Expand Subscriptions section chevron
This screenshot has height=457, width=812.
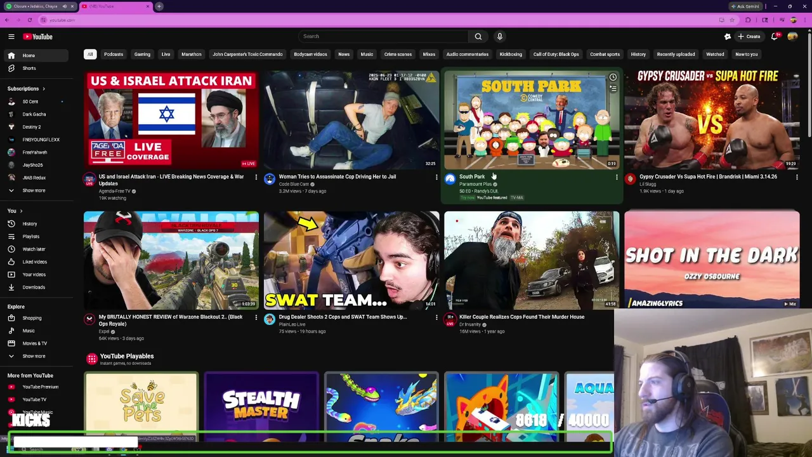43,89
